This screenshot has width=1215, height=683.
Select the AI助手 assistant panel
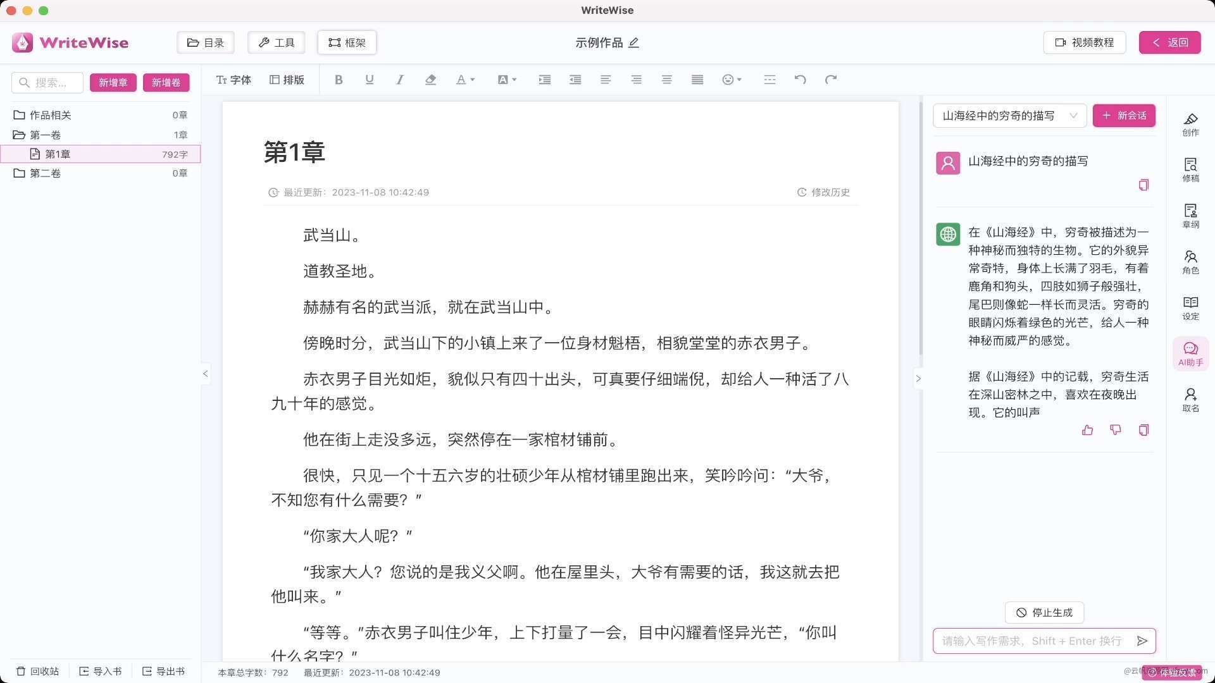tap(1190, 354)
